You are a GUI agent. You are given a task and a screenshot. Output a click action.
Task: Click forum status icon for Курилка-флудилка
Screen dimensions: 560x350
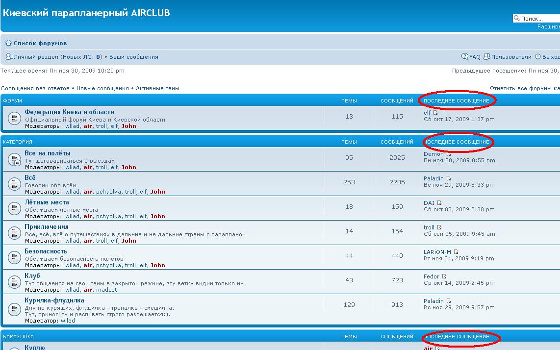[x=13, y=310]
